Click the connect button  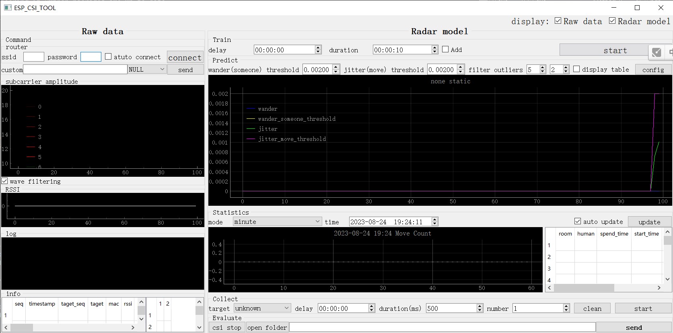185,57
